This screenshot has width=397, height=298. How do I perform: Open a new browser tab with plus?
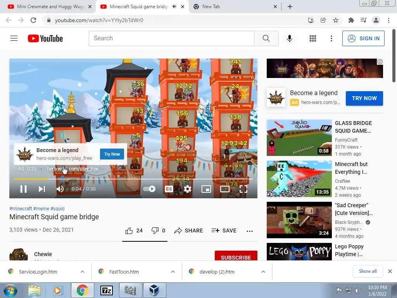(290, 7)
